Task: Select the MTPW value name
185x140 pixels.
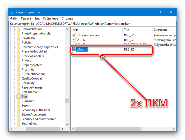Action: coord(81,40)
